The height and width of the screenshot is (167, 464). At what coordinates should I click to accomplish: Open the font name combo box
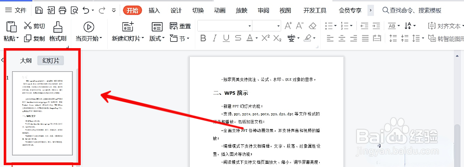(225, 26)
